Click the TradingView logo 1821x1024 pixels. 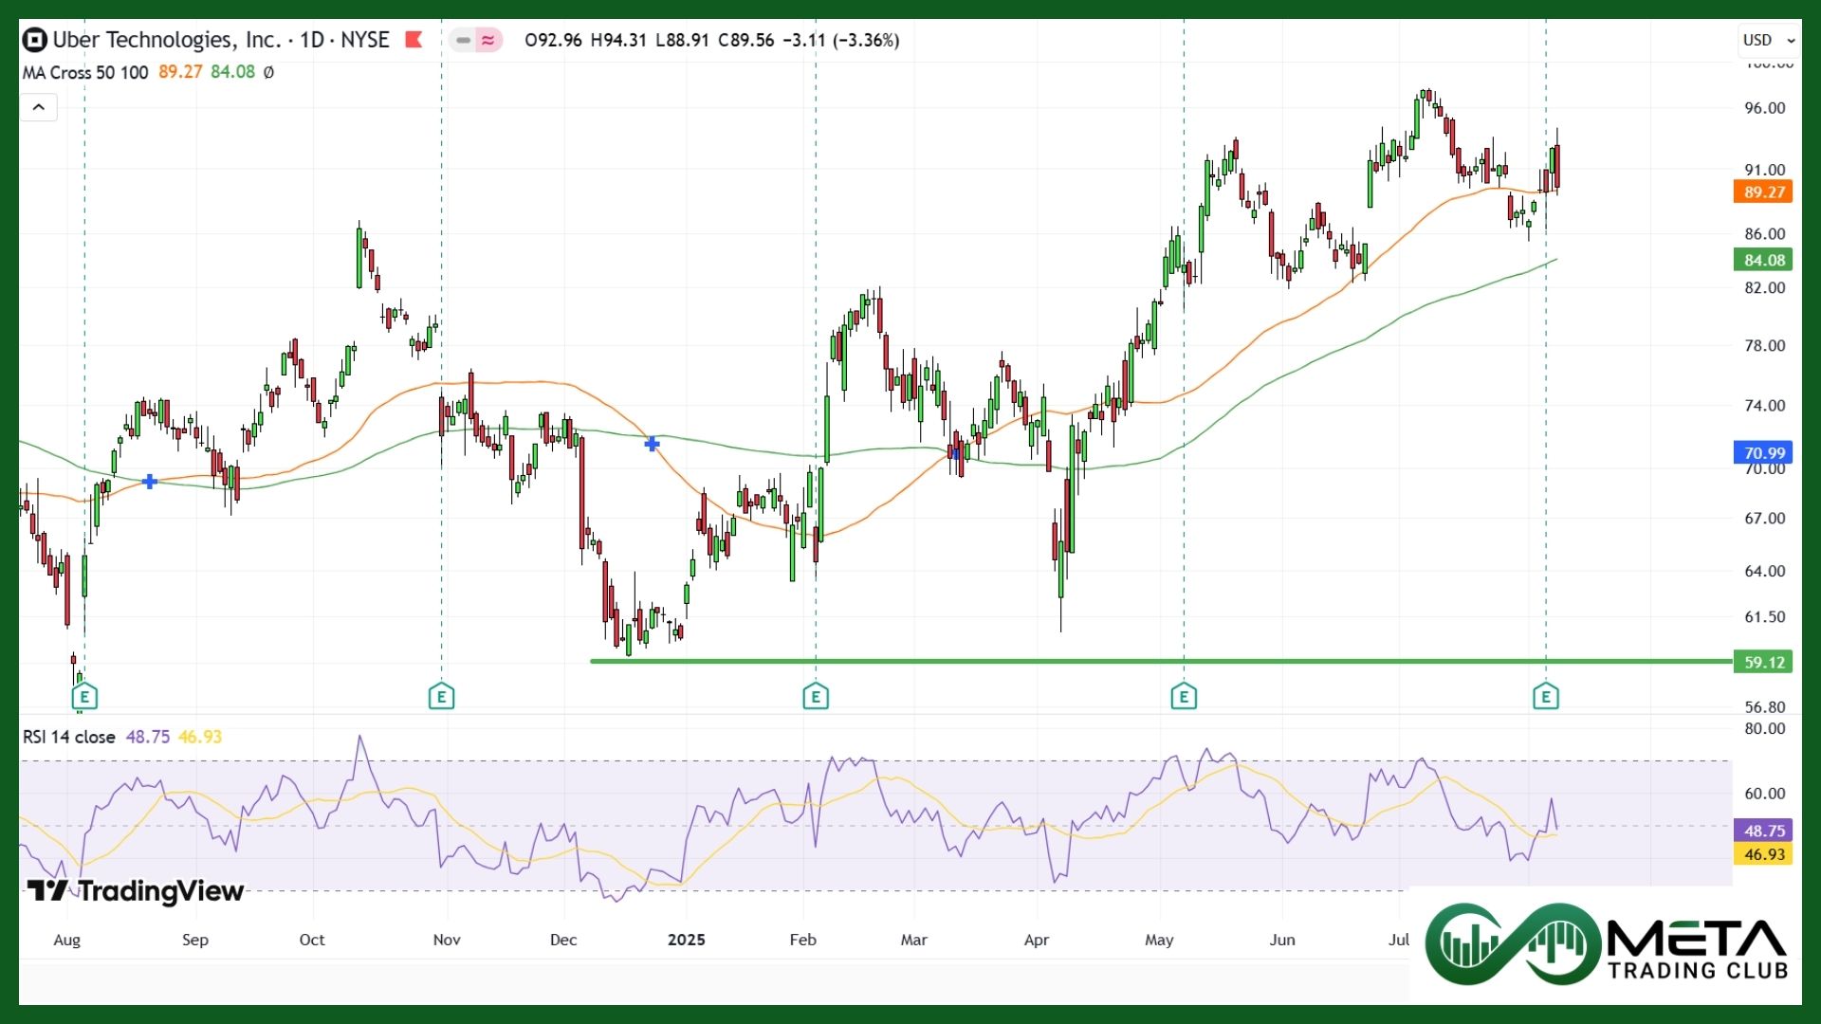(136, 891)
